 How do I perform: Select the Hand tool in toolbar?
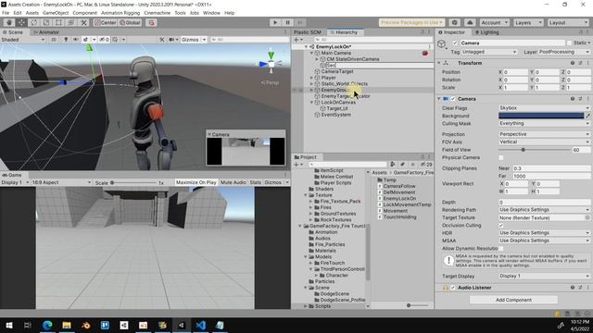tap(9, 22)
